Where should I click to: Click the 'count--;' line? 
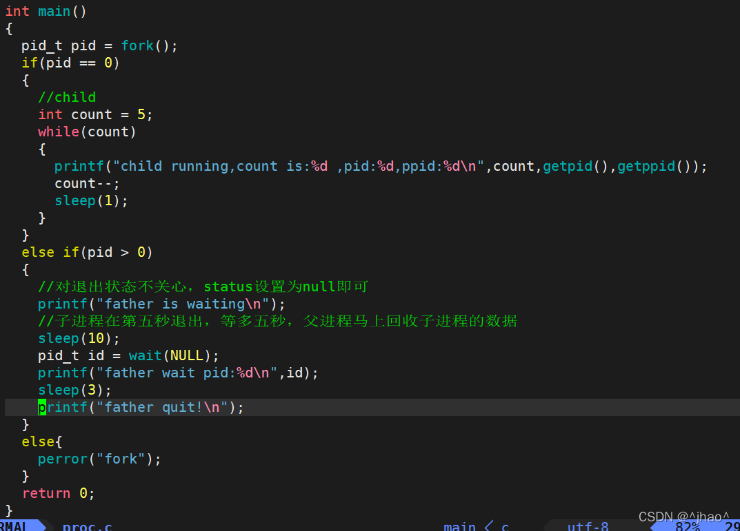pos(87,183)
